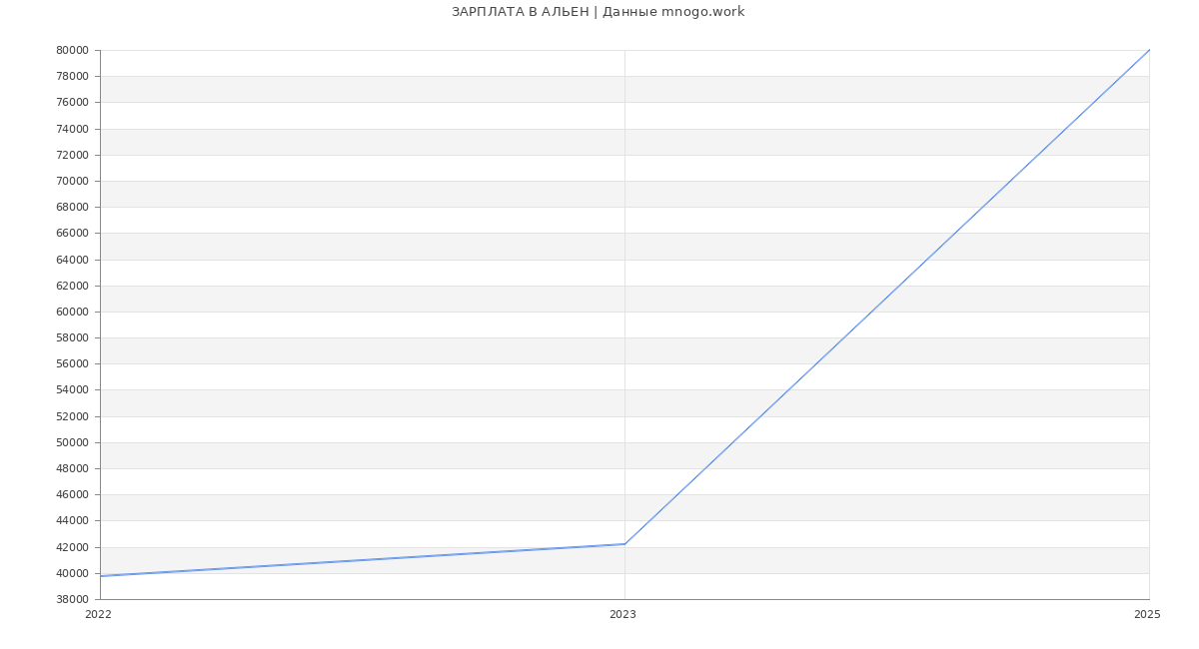1199x649 pixels.
Task: Click the 42000 y-axis label
Action: coord(72,547)
